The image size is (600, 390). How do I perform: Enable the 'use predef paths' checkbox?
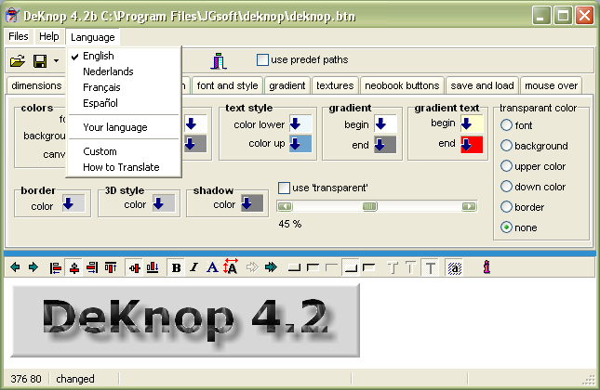click(262, 60)
